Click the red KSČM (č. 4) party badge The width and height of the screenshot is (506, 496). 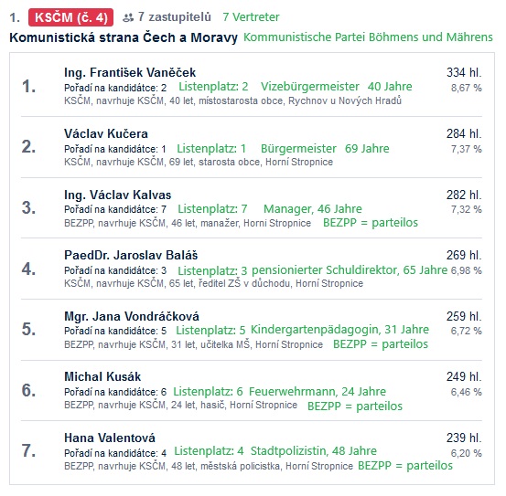(70, 17)
